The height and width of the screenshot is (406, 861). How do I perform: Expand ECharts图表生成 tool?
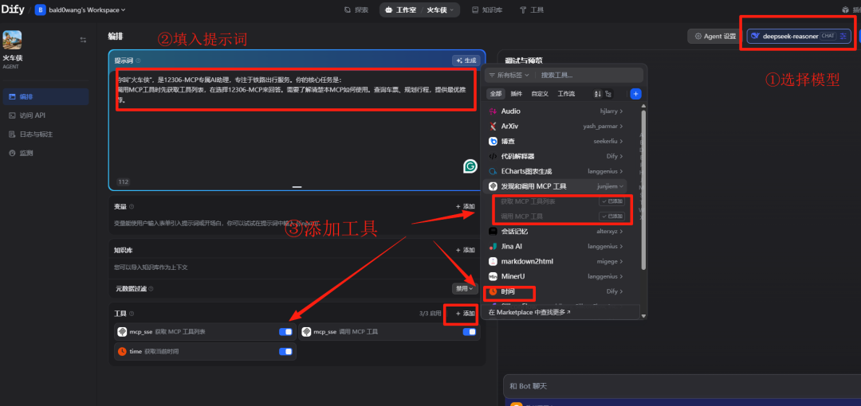555,172
